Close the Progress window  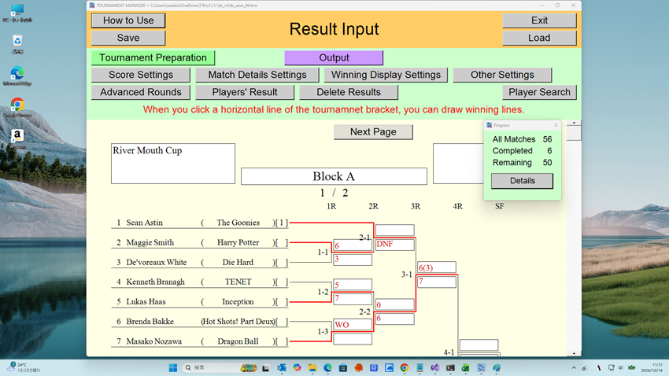click(x=556, y=125)
